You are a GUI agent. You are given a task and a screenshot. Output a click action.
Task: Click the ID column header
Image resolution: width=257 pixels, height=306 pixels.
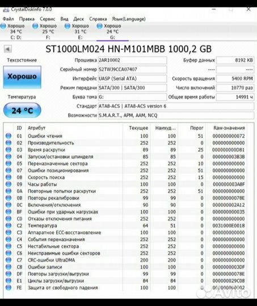pyautogui.click(x=19, y=128)
